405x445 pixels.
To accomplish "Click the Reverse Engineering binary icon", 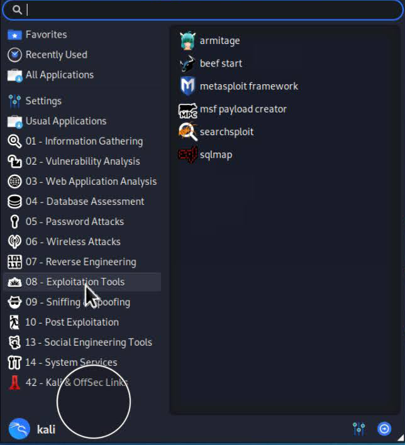I will tap(14, 262).
